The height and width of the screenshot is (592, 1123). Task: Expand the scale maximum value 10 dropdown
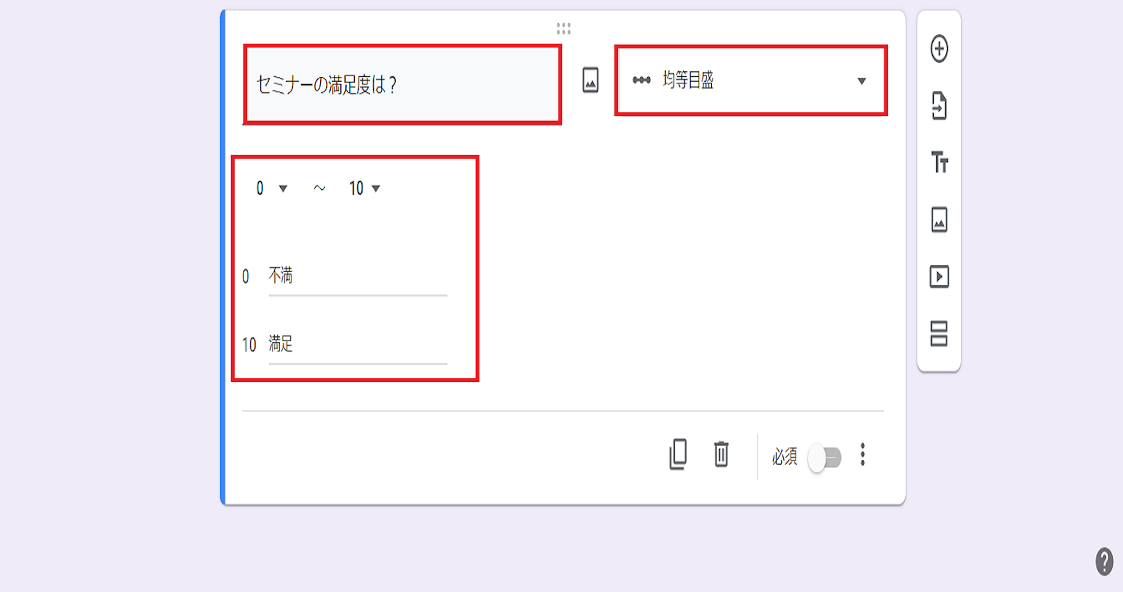[365, 188]
